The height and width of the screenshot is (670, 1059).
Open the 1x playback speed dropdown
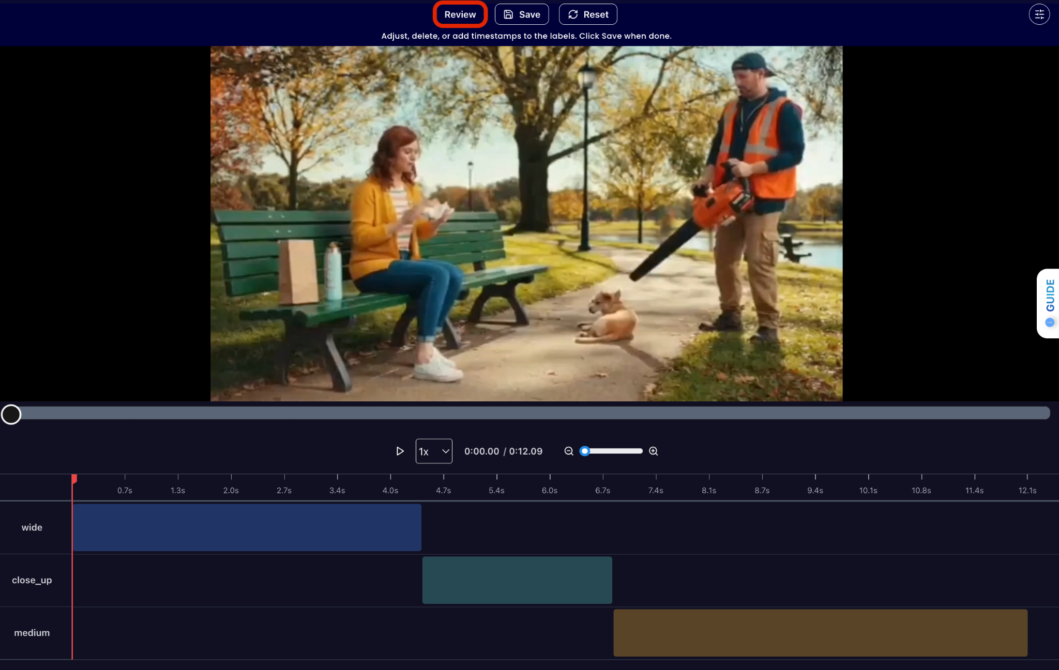click(434, 451)
